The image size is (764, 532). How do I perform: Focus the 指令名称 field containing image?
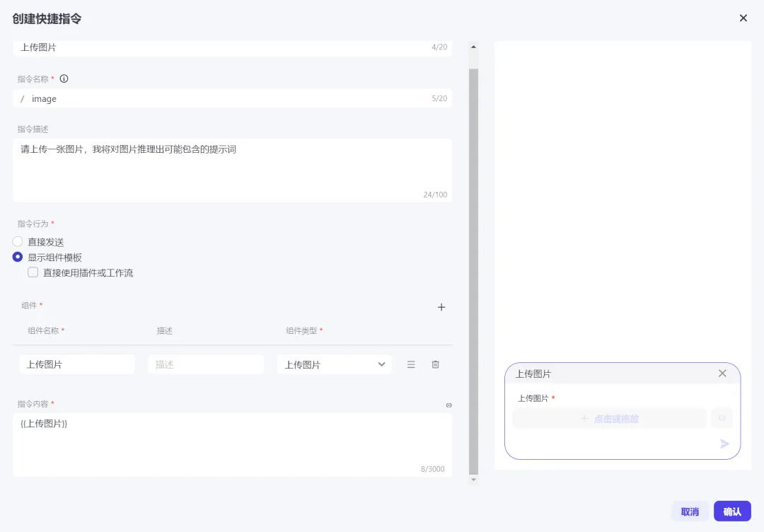click(x=233, y=98)
